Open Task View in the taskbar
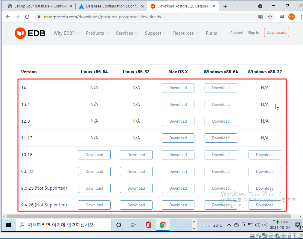The image size is (303, 239). (x=133, y=225)
